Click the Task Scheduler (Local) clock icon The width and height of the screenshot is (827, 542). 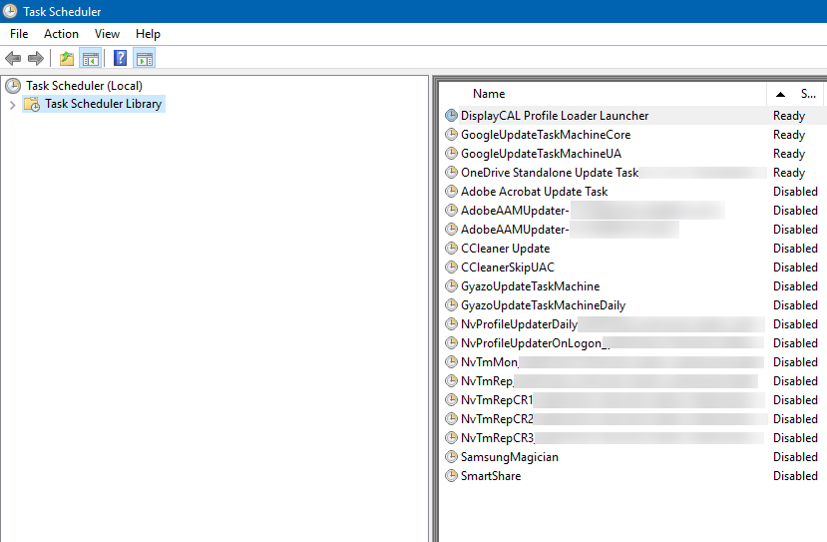pos(13,86)
